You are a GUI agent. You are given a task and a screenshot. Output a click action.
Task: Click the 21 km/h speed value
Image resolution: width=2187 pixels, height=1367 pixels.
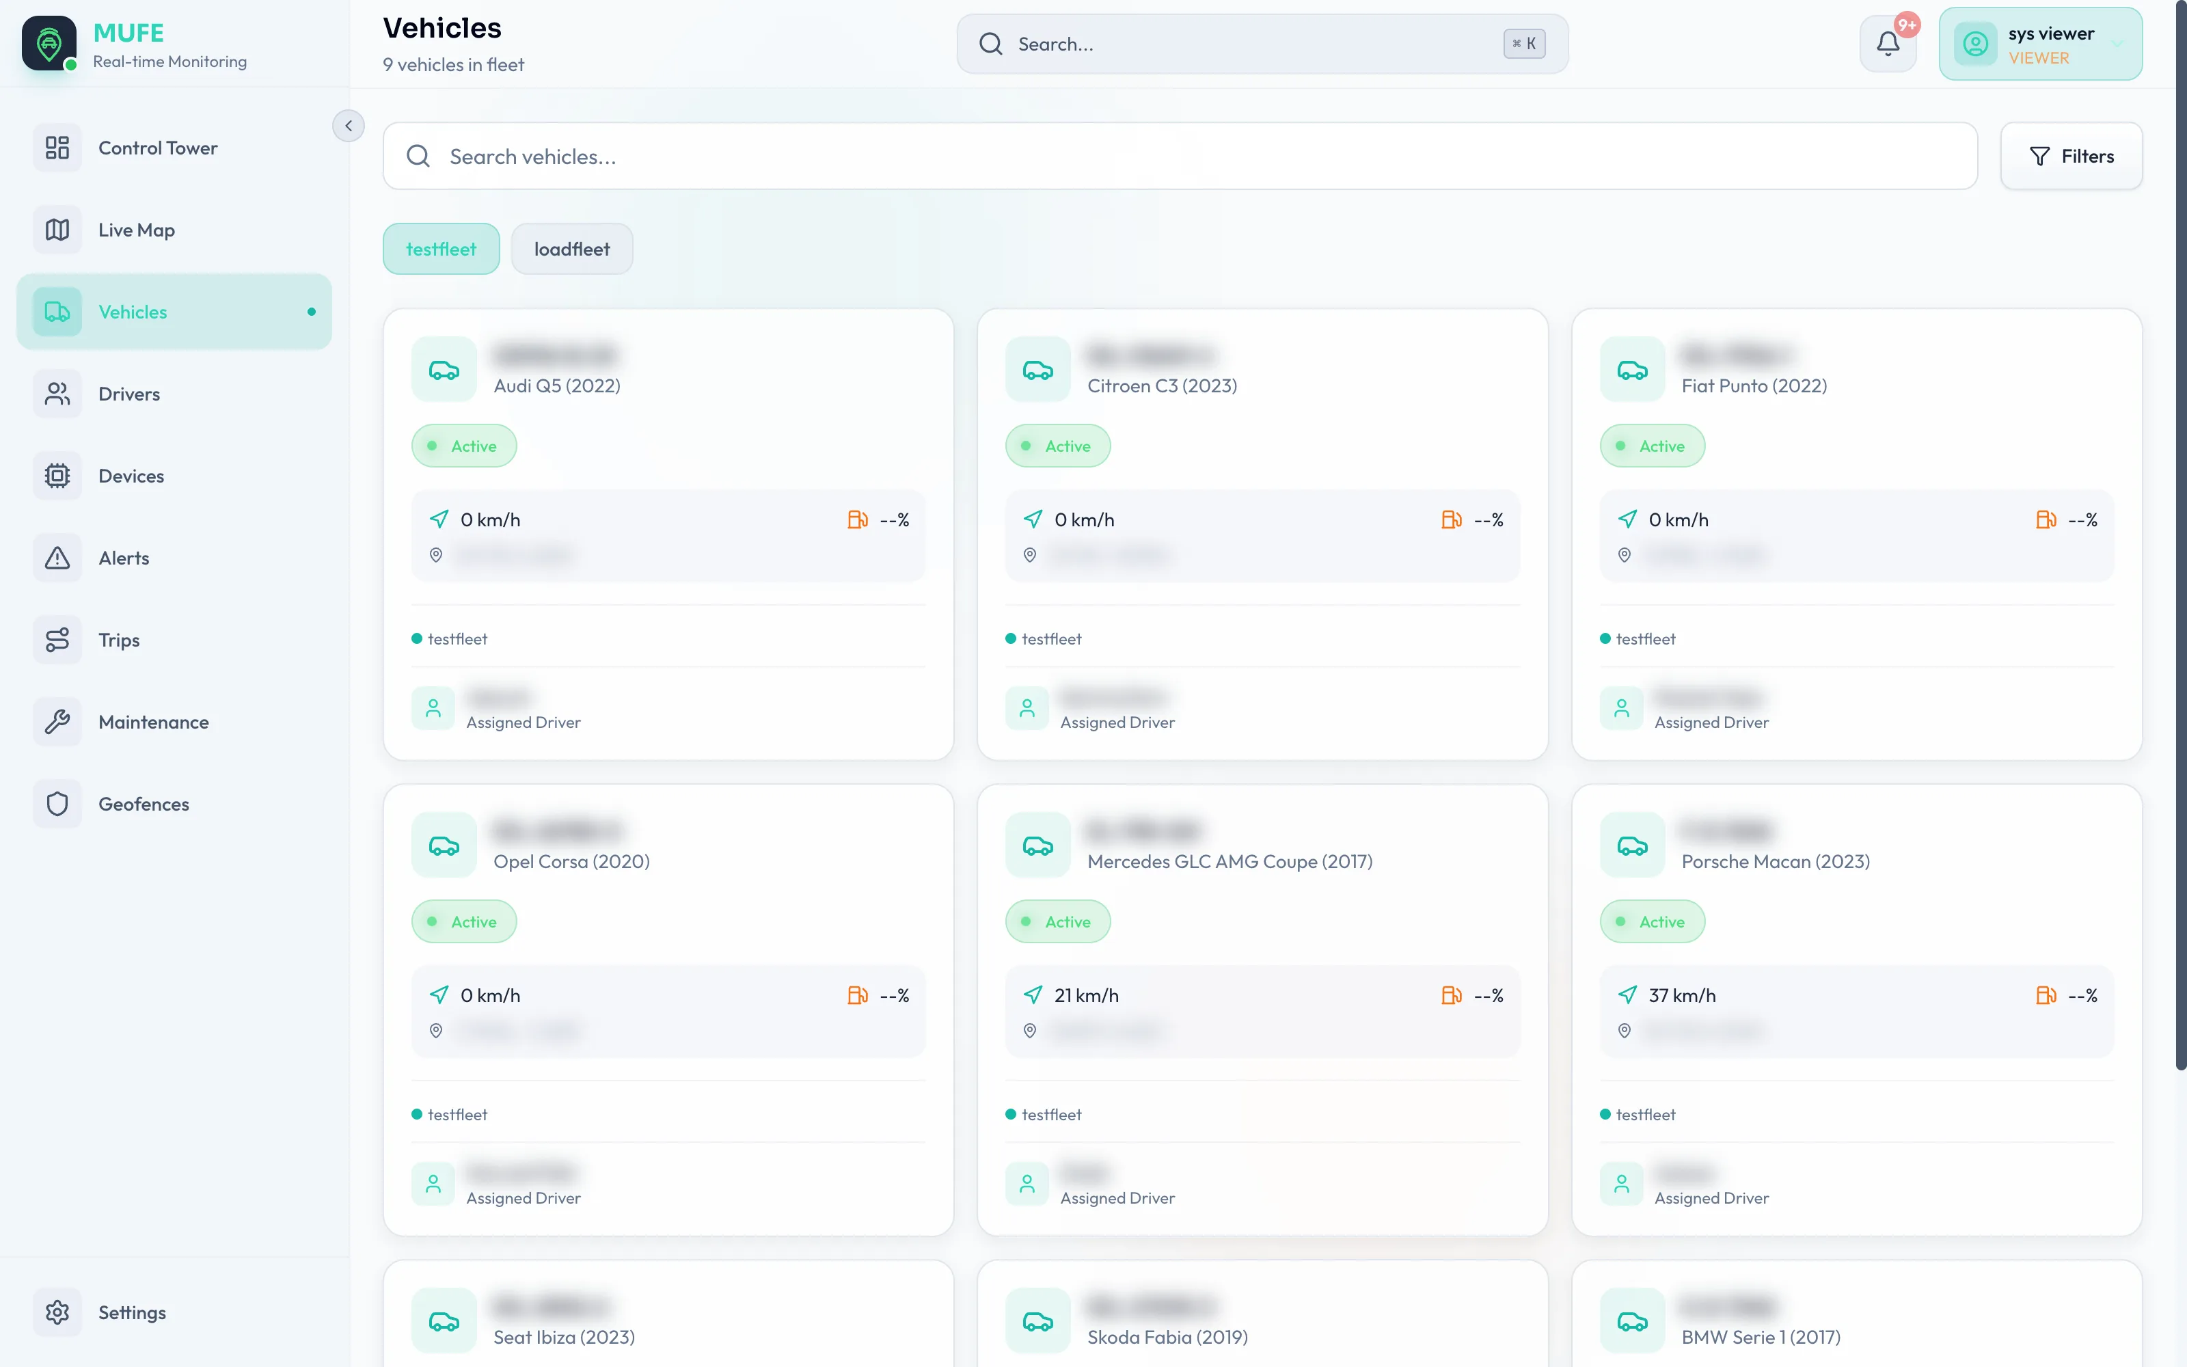point(1086,995)
